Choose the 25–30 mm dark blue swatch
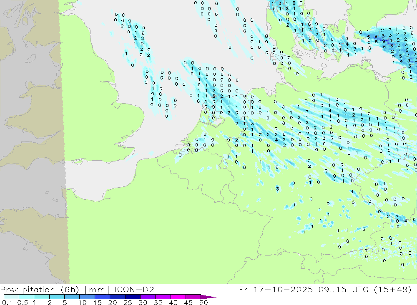This screenshot has width=417, height=305. [x=133, y=297]
